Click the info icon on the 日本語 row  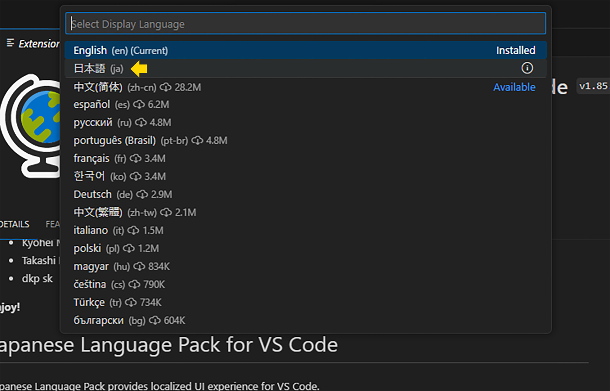pyautogui.click(x=527, y=68)
